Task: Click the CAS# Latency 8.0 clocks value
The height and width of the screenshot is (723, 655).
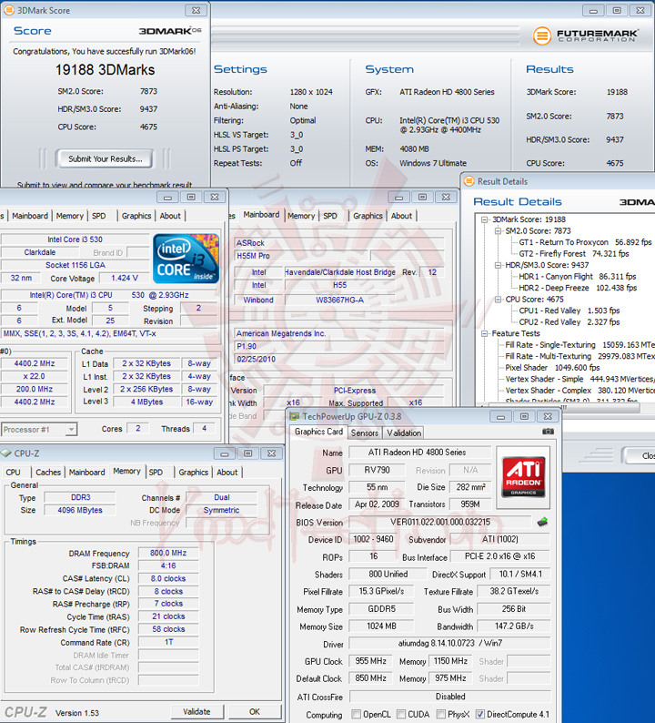Action: coord(168,578)
